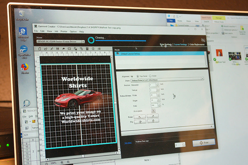Viewport: 248px width, 165px height.
Task: Click the save toolbar icon
Action: [x=58, y=49]
